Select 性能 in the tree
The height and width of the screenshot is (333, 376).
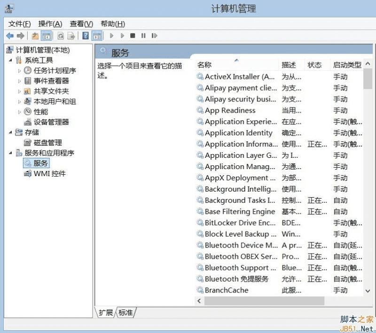(41, 112)
